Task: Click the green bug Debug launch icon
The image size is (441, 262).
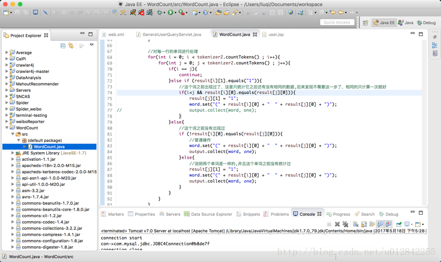Action: (x=160, y=12)
